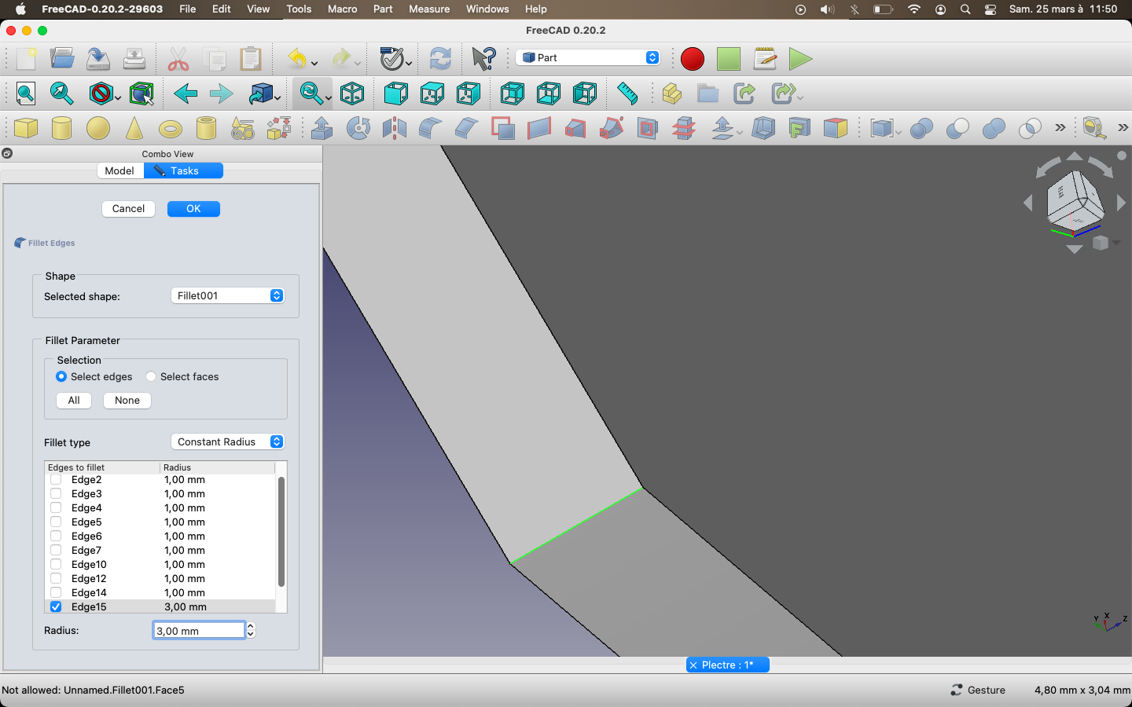Create a Cone primitive

coord(134,128)
